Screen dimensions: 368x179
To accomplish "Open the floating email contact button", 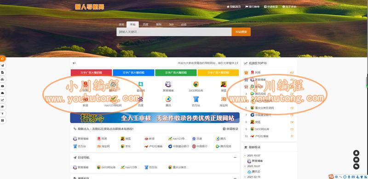I will [356, 160].
